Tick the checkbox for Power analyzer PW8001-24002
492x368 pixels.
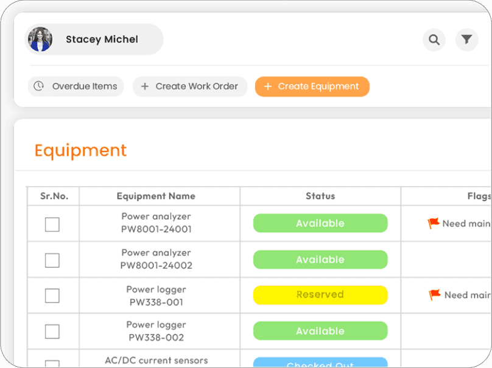(52, 260)
